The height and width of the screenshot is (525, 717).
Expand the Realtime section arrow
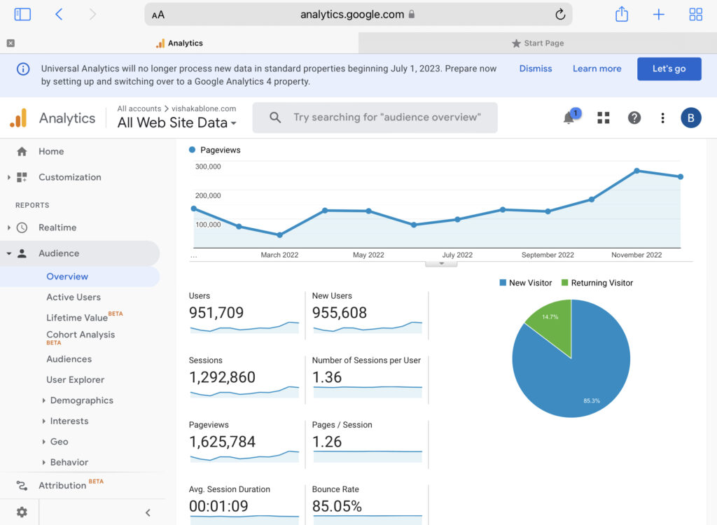8,227
